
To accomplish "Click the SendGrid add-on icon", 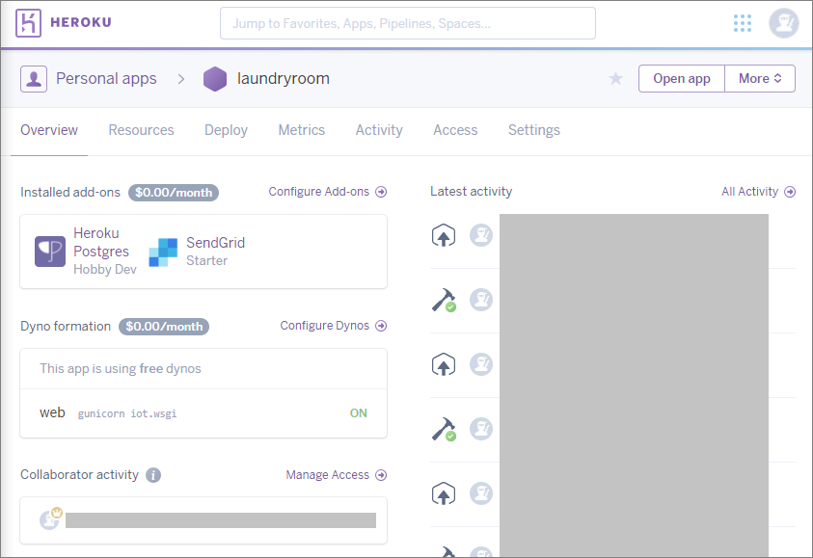I will (x=163, y=252).
